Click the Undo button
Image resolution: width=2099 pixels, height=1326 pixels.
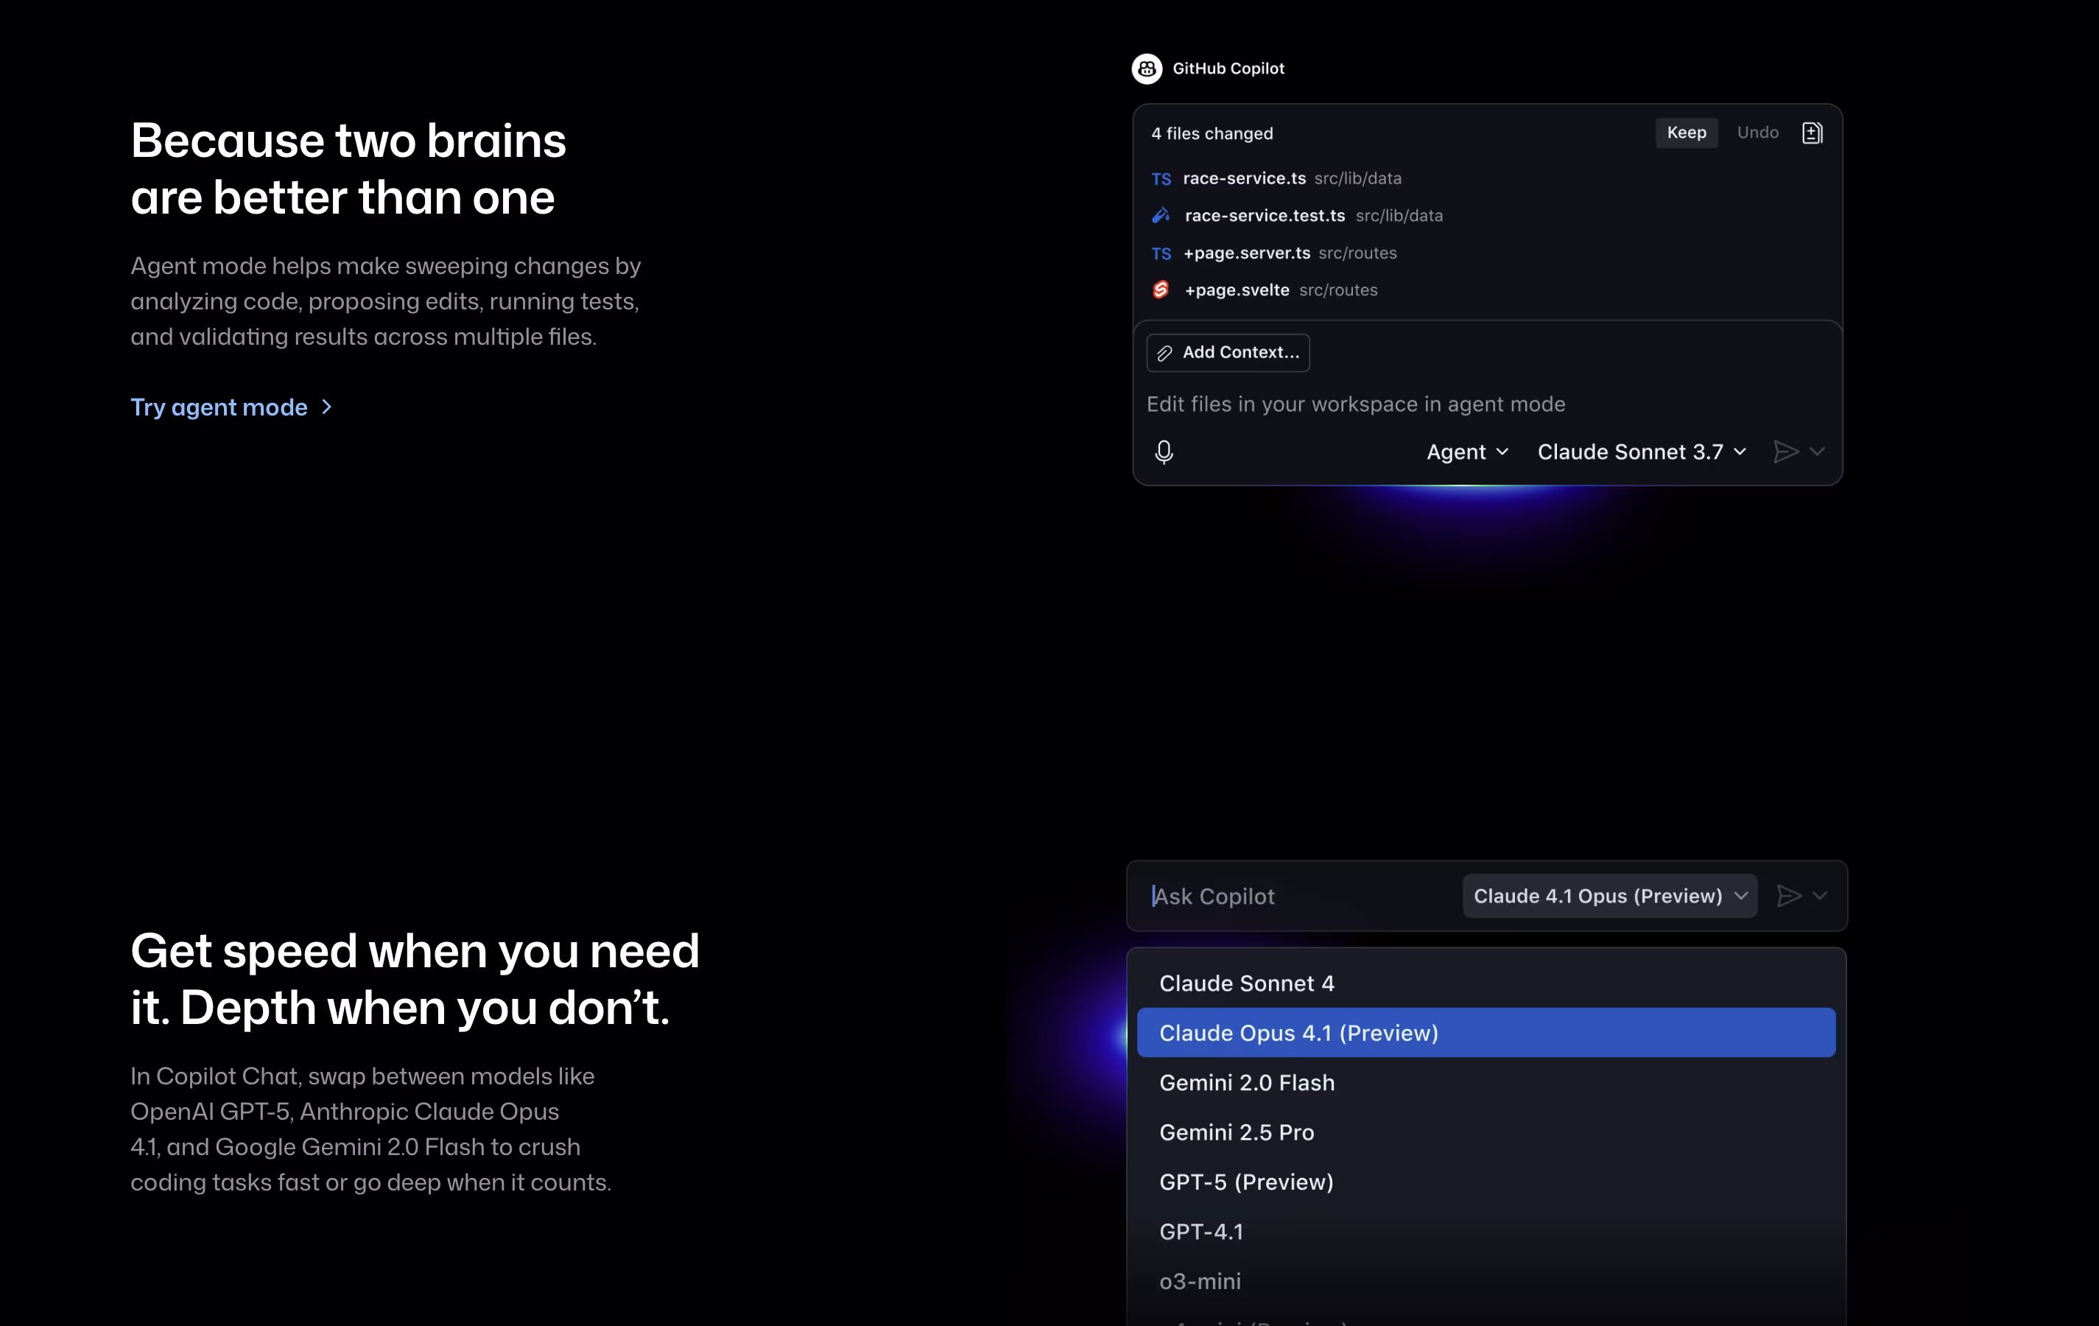point(1757,133)
